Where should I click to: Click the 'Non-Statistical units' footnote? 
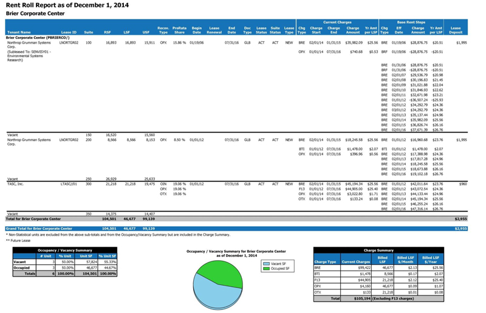(118, 235)
